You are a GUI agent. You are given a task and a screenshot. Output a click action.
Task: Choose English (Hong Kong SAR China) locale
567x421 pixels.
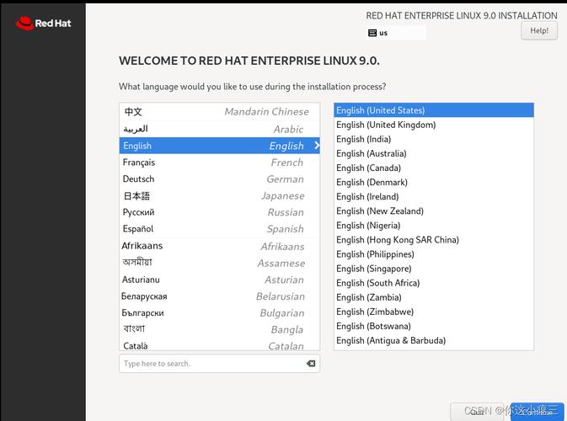click(x=434, y=240)
